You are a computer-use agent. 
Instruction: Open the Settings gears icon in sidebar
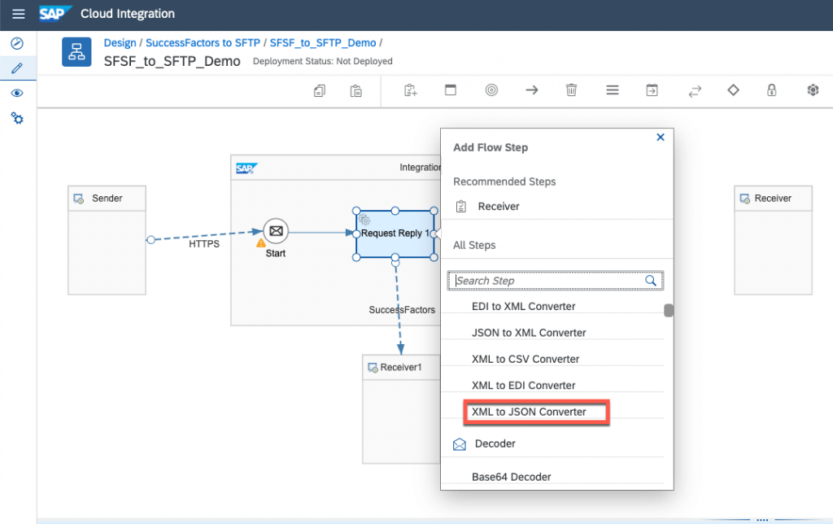pos(17,118)
